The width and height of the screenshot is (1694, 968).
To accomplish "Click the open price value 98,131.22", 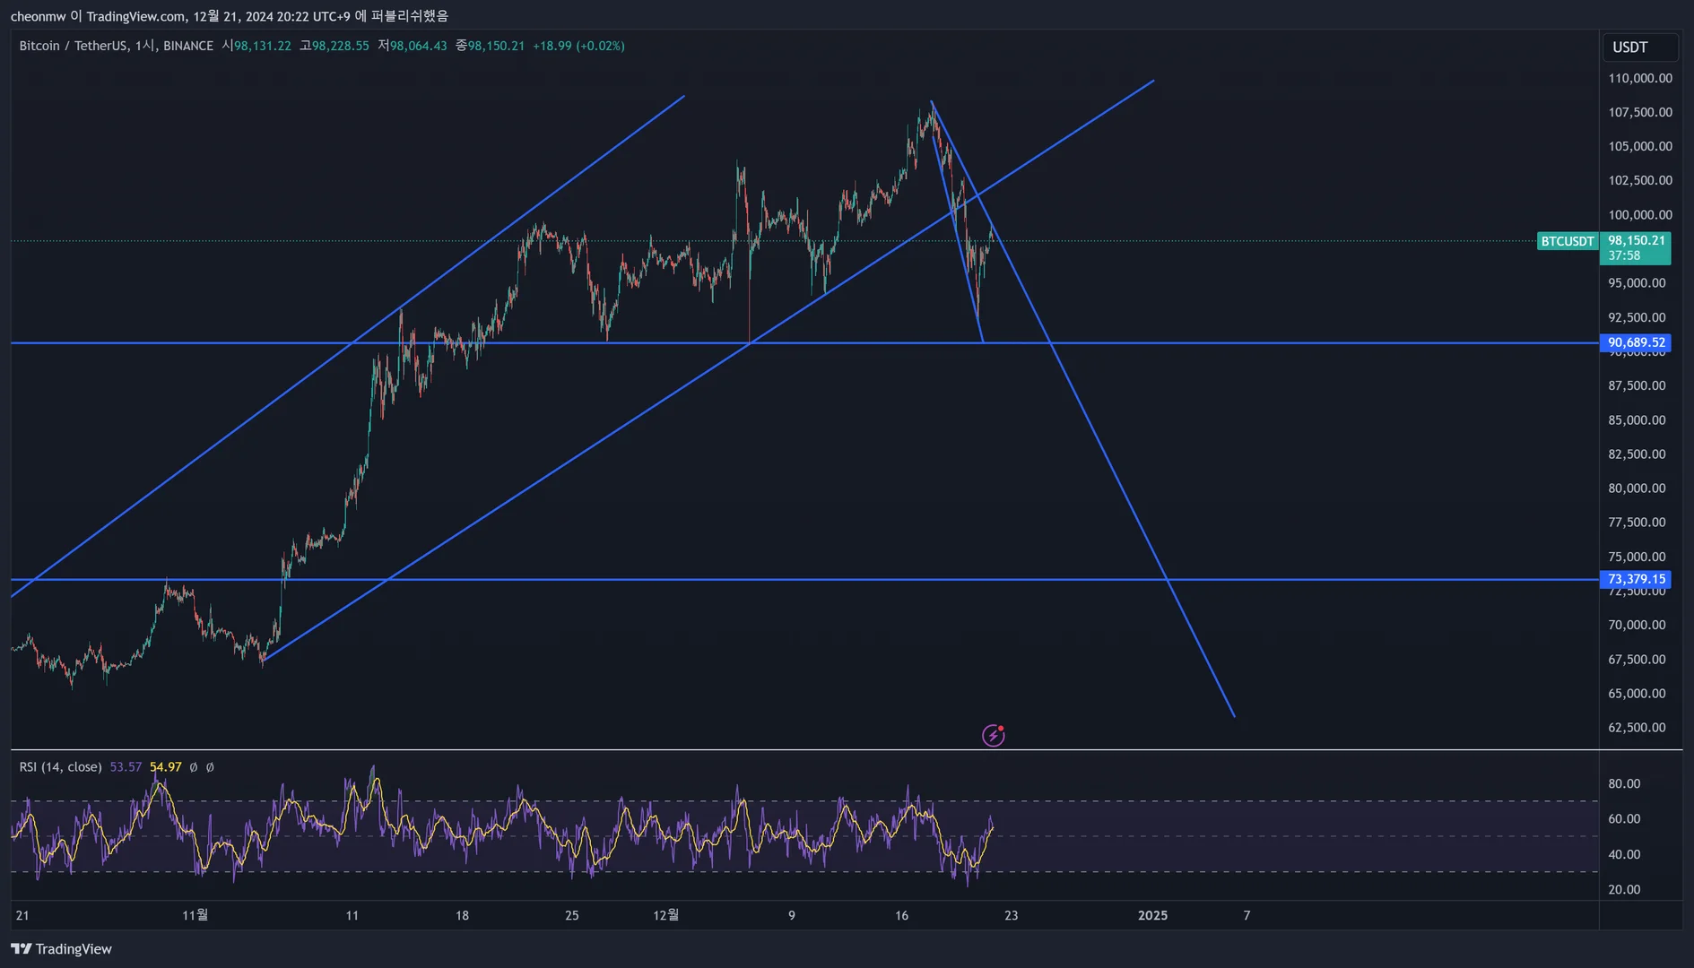I will (x=262, y=46).
